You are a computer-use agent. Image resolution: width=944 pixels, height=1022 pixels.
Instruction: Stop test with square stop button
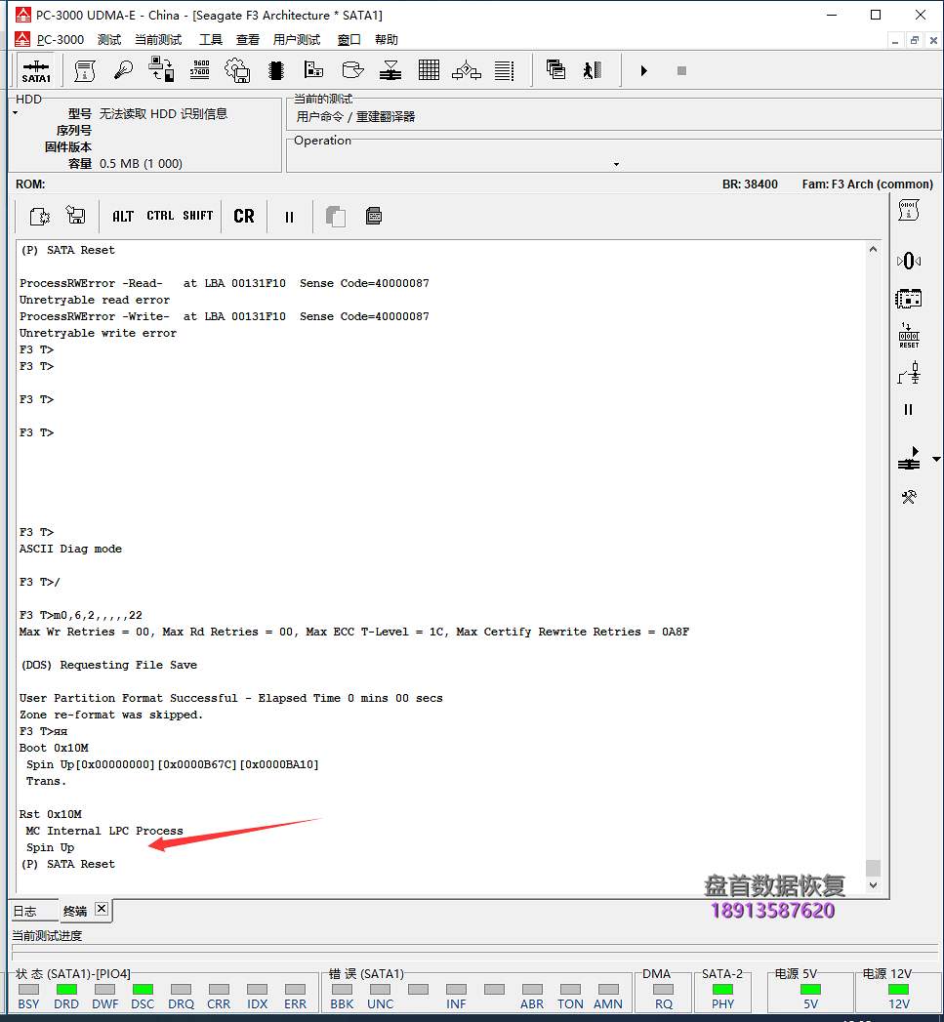[681, 70]
